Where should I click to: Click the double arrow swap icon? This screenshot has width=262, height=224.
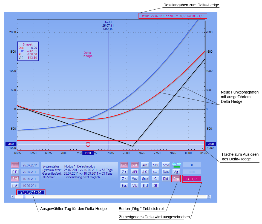[x=176, y=165]
